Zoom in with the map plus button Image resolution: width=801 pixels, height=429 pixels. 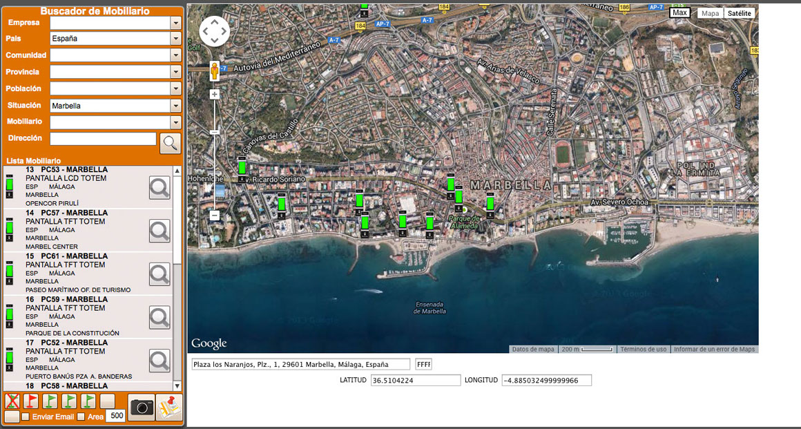215,94
